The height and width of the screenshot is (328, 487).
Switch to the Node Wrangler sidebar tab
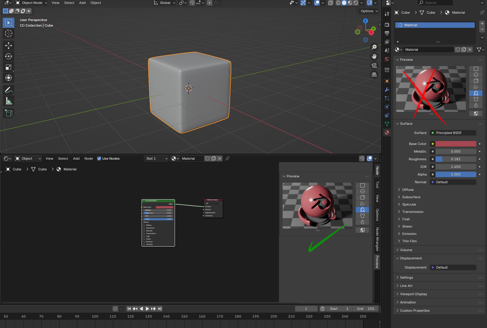point(377,239)
